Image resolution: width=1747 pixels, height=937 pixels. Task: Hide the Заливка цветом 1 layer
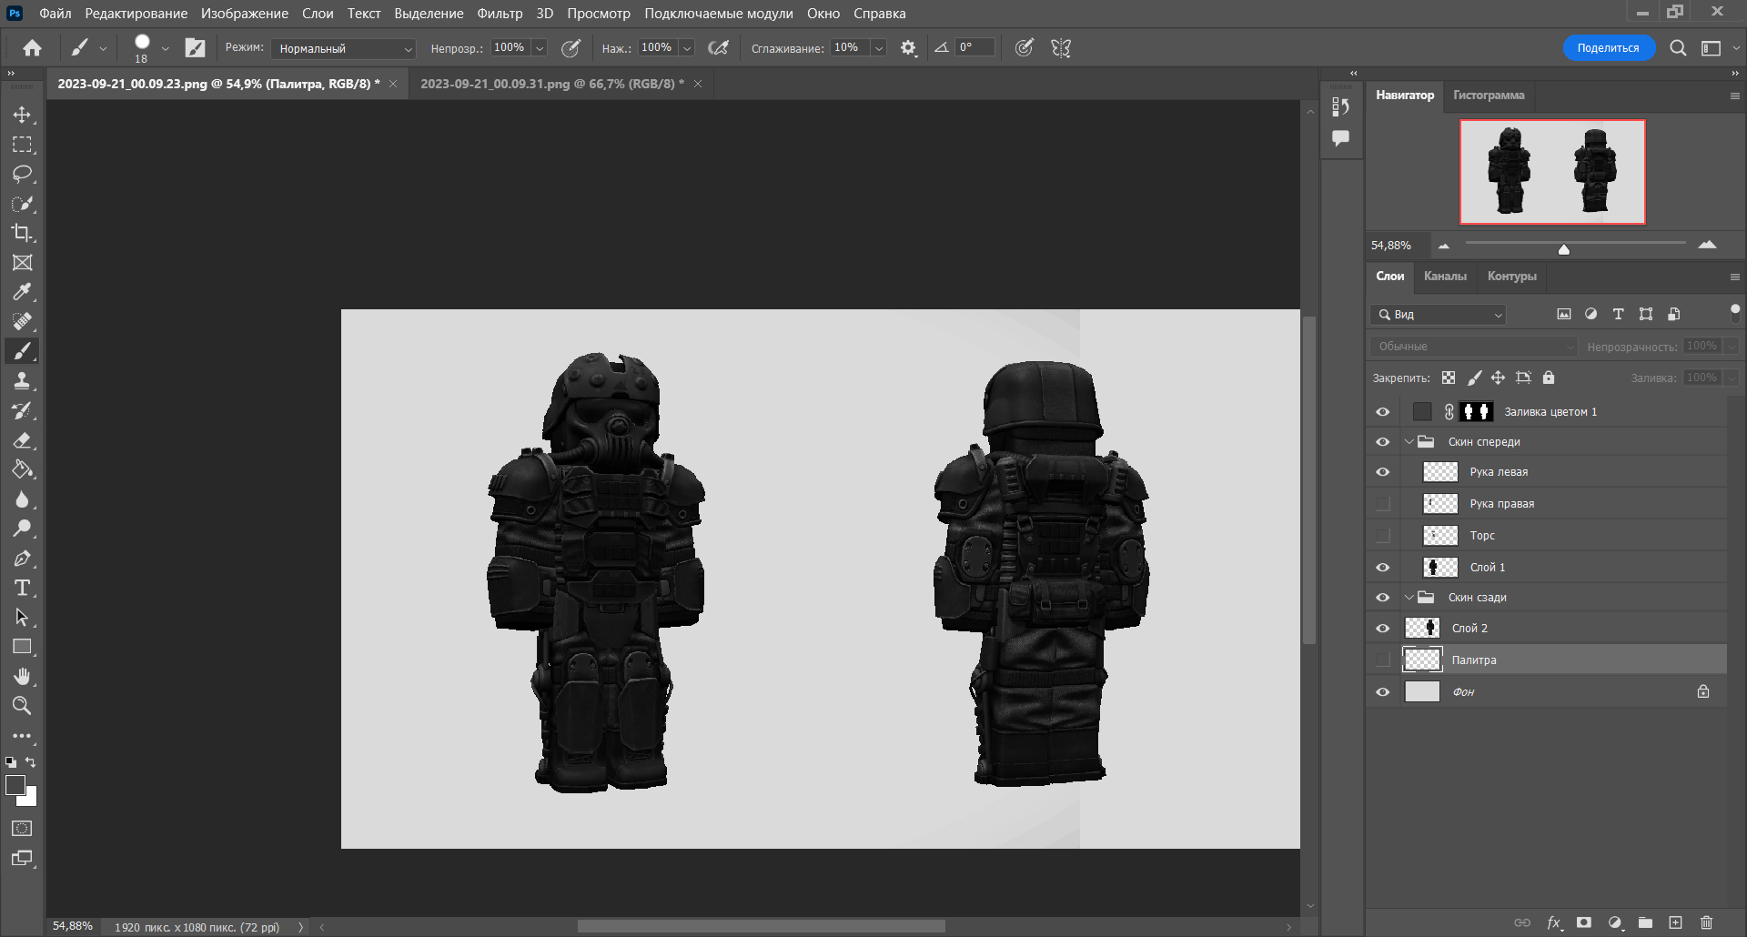[x=1383, y=412]
